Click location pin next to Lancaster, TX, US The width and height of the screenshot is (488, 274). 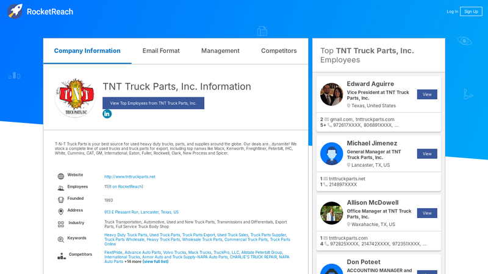coord(348,165)
